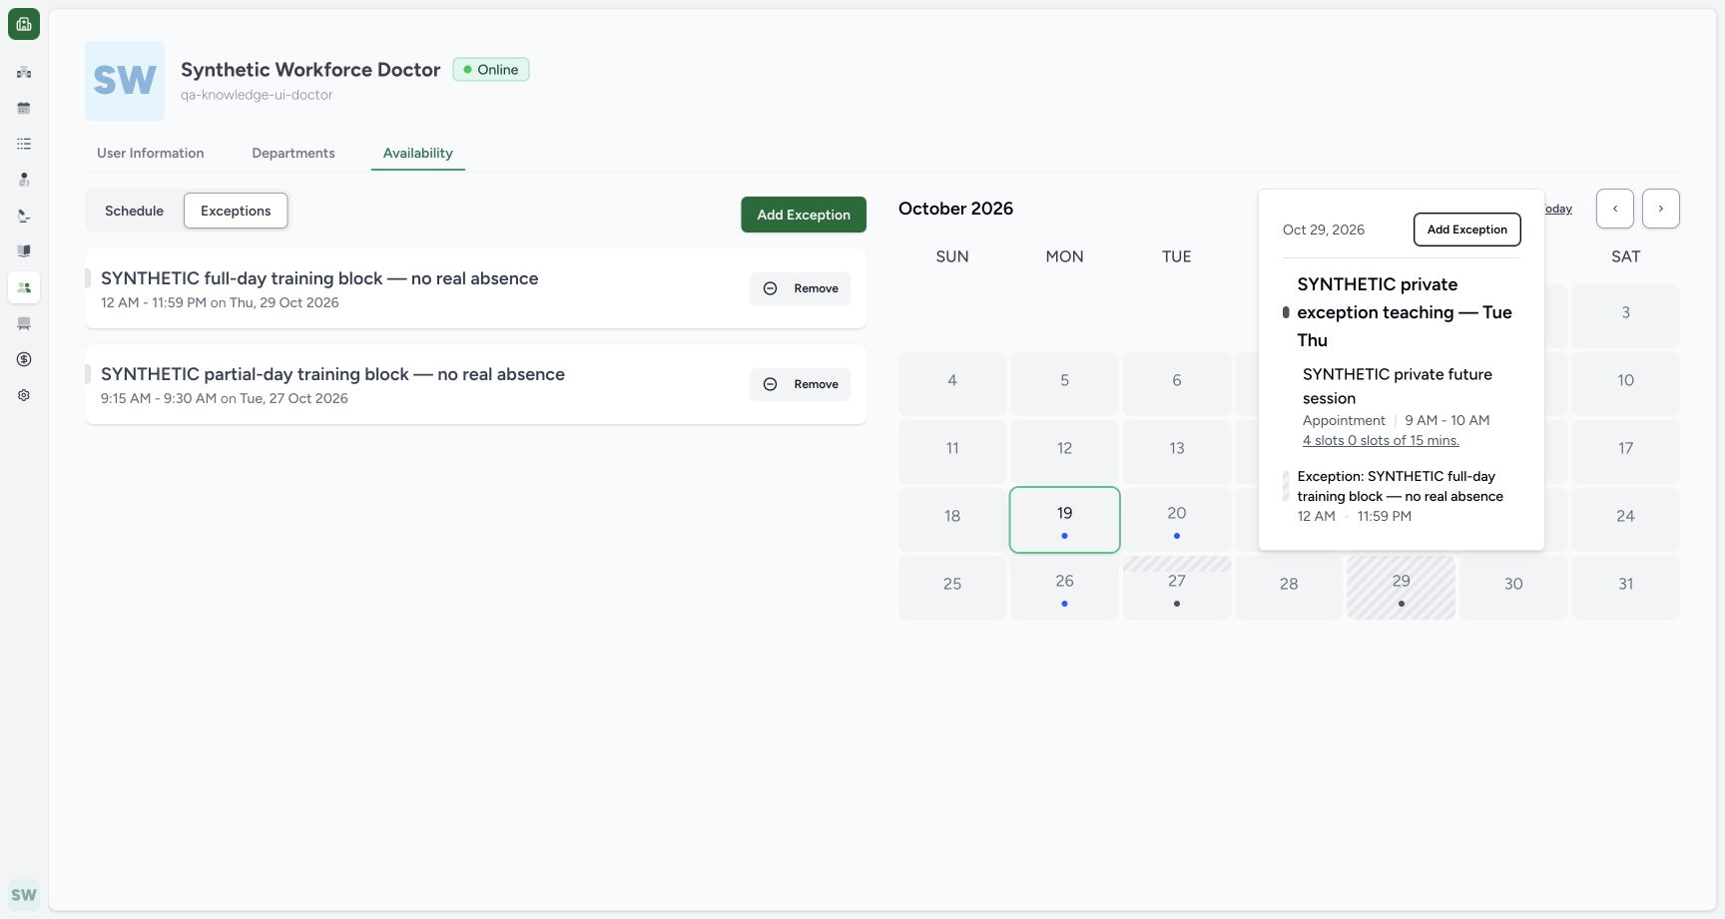Go to next month with right chevron
Screen dimensions: 1725x919
(x=1661, y=209)
